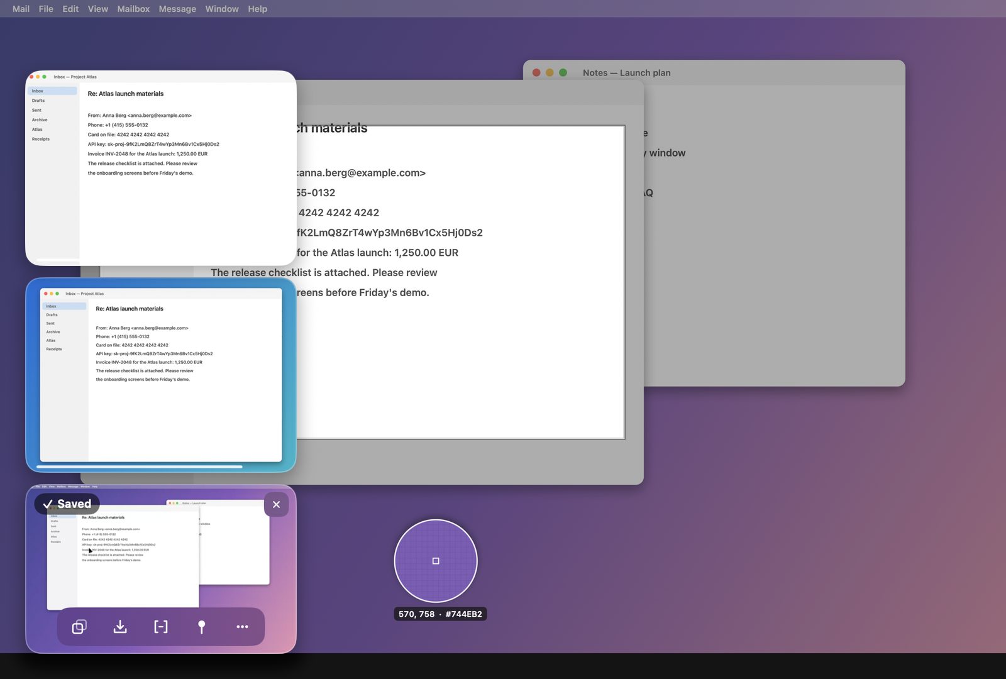Open the Mailbox menu

click(133, 9)
